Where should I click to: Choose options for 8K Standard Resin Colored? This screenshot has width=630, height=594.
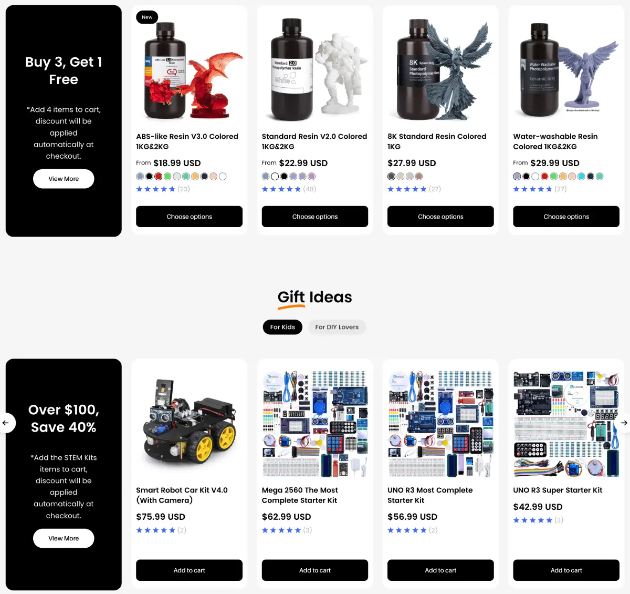tap(440, 217)
